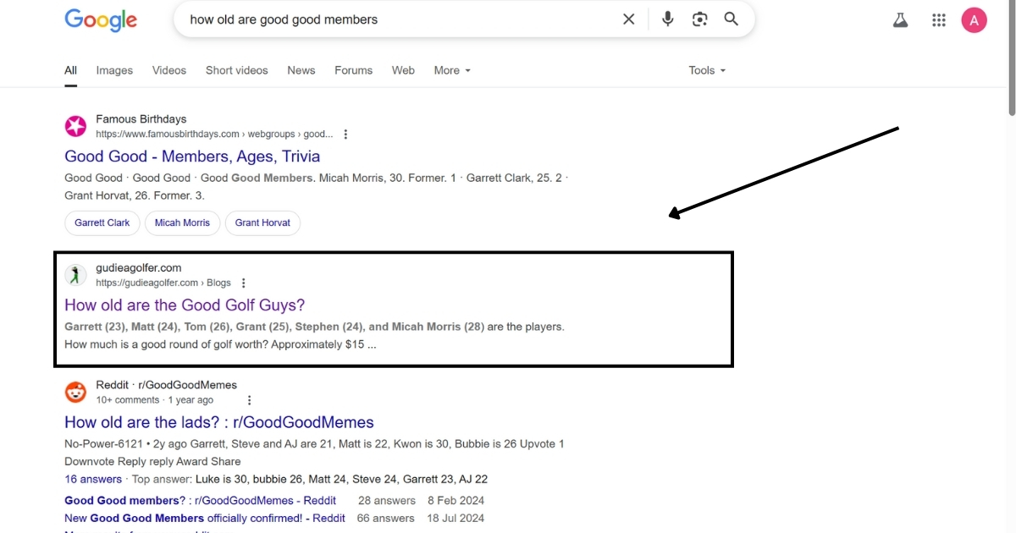Open the '16 answers' link

point(93,479)
